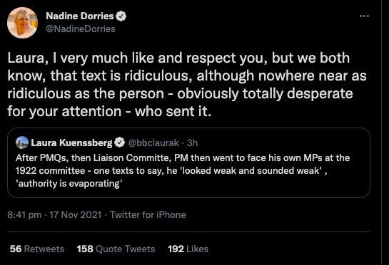
Task: Open the Twitter for iPhone source link
Action: 148,214
